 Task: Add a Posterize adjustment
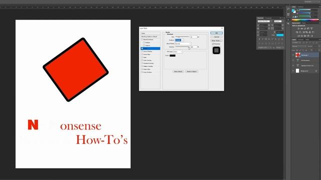point(302,35)
